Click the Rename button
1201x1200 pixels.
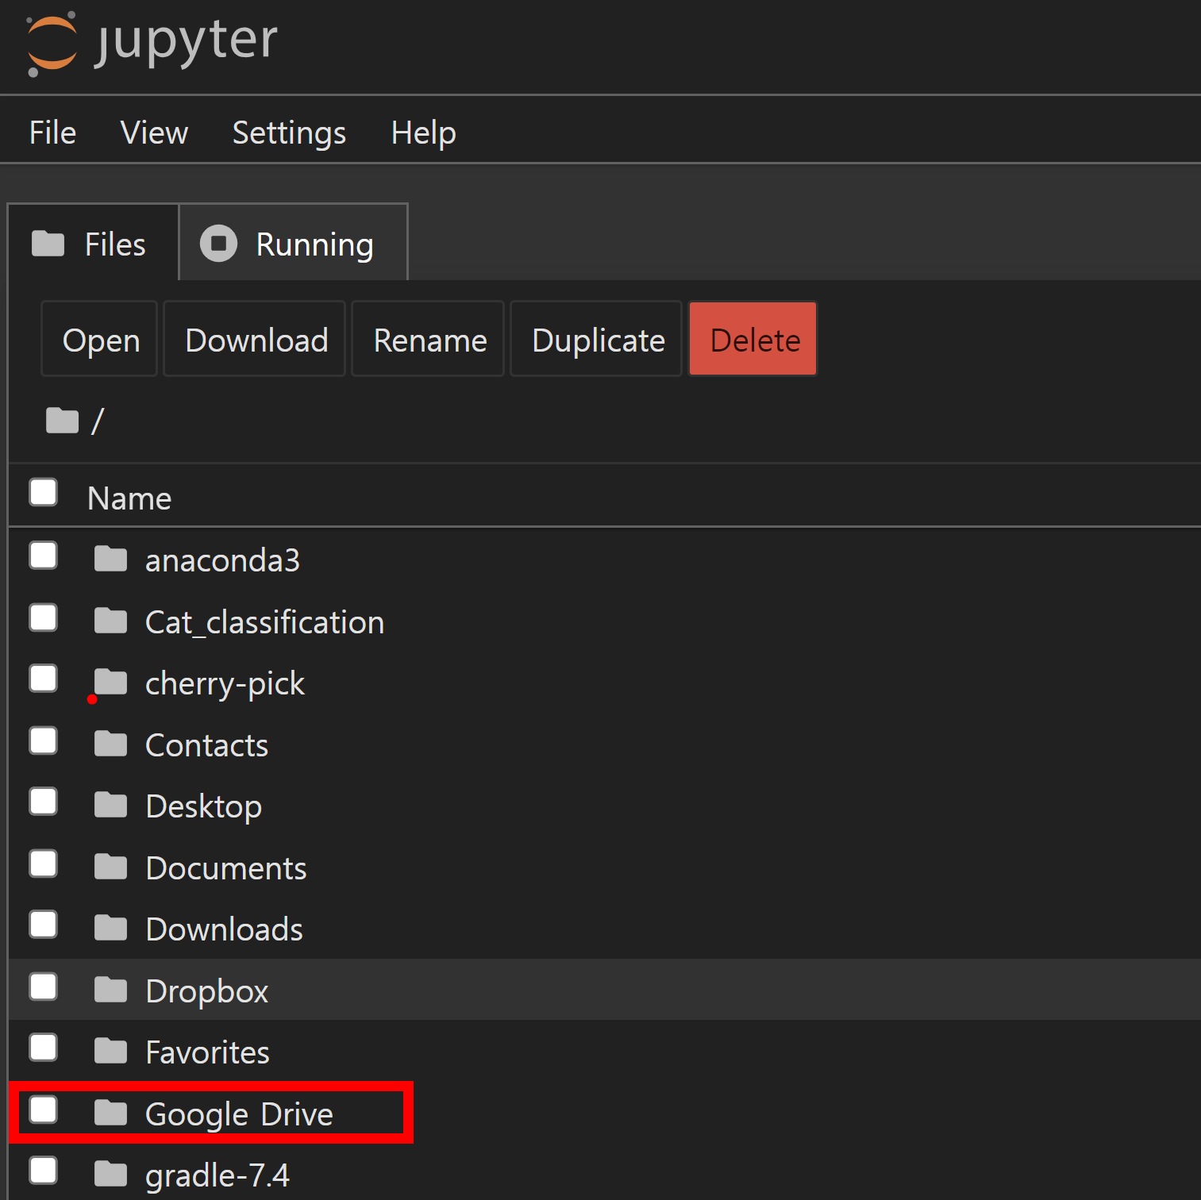pos(429,339)
